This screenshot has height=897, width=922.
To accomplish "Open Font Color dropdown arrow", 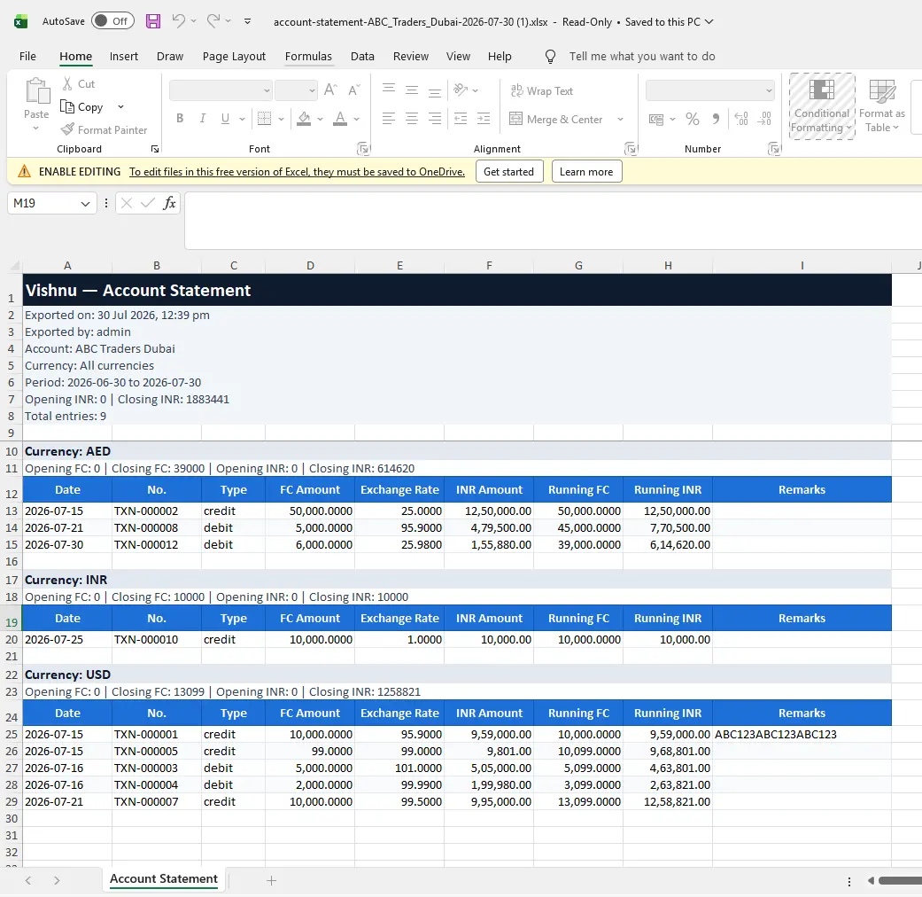I will (356, 119).
